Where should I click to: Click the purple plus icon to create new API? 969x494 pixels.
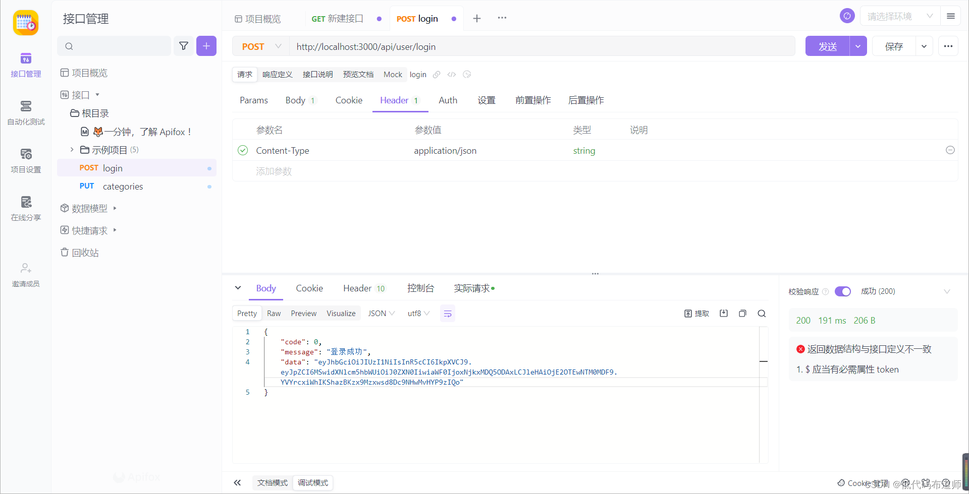(x=206, y=46)
